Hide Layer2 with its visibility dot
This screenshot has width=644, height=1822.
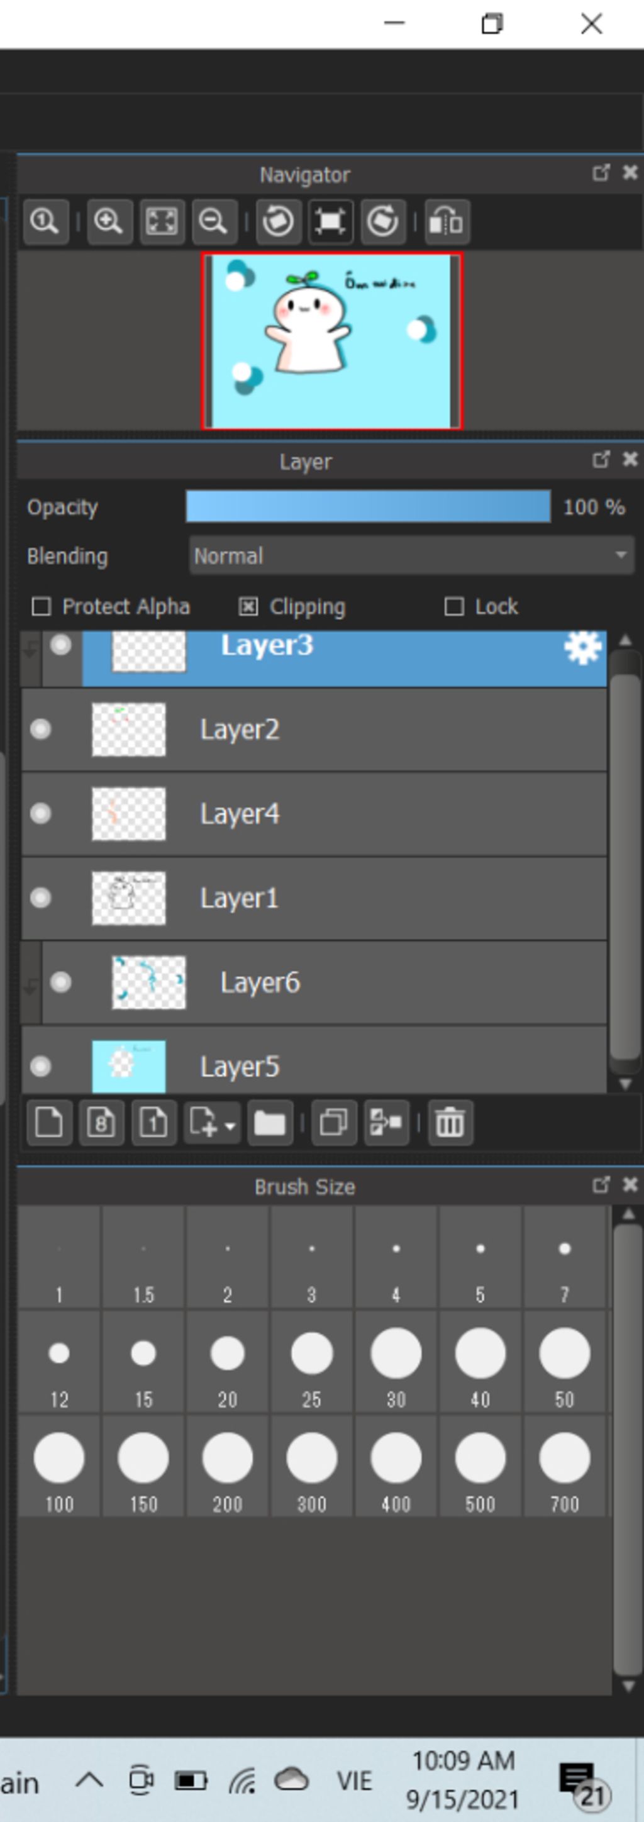click(41, 729)
